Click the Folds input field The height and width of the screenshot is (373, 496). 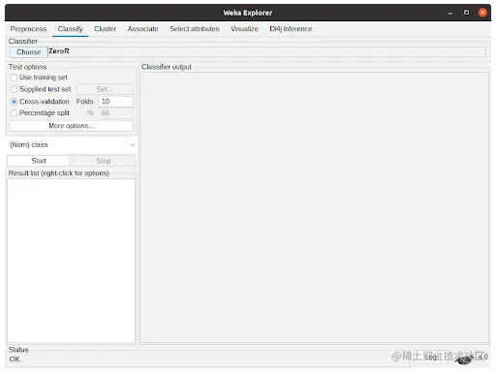(115, 102)
